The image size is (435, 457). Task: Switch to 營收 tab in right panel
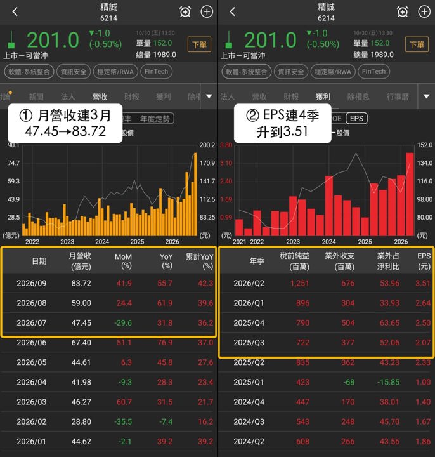[x=259, y=96]
